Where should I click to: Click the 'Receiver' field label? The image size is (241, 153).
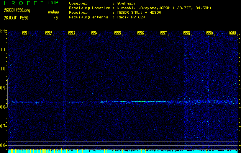pyautogui.click(x=78, y=13)
